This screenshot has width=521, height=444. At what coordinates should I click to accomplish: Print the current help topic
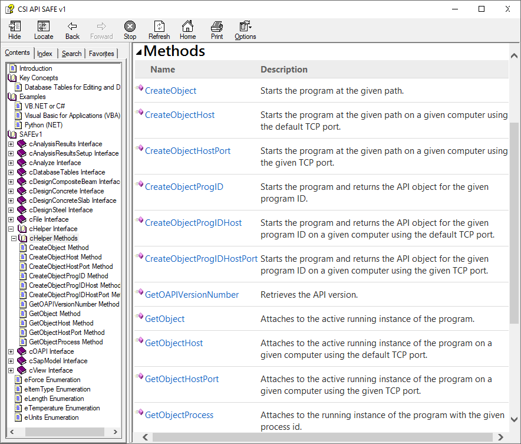point(217,30)
